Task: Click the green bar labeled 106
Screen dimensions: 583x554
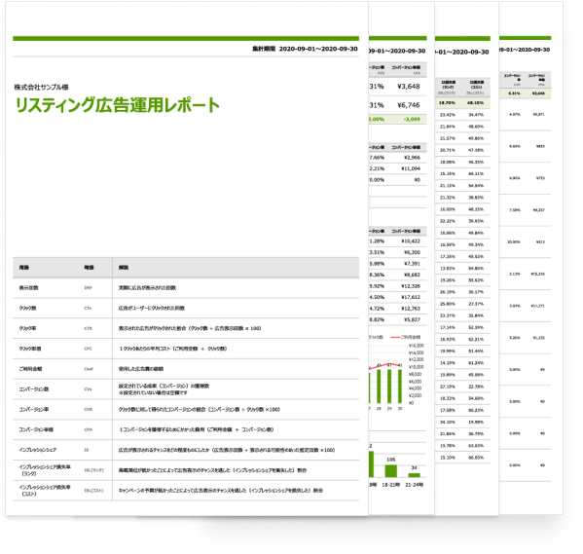Action: pyautogui.click(x=390, y=471)
